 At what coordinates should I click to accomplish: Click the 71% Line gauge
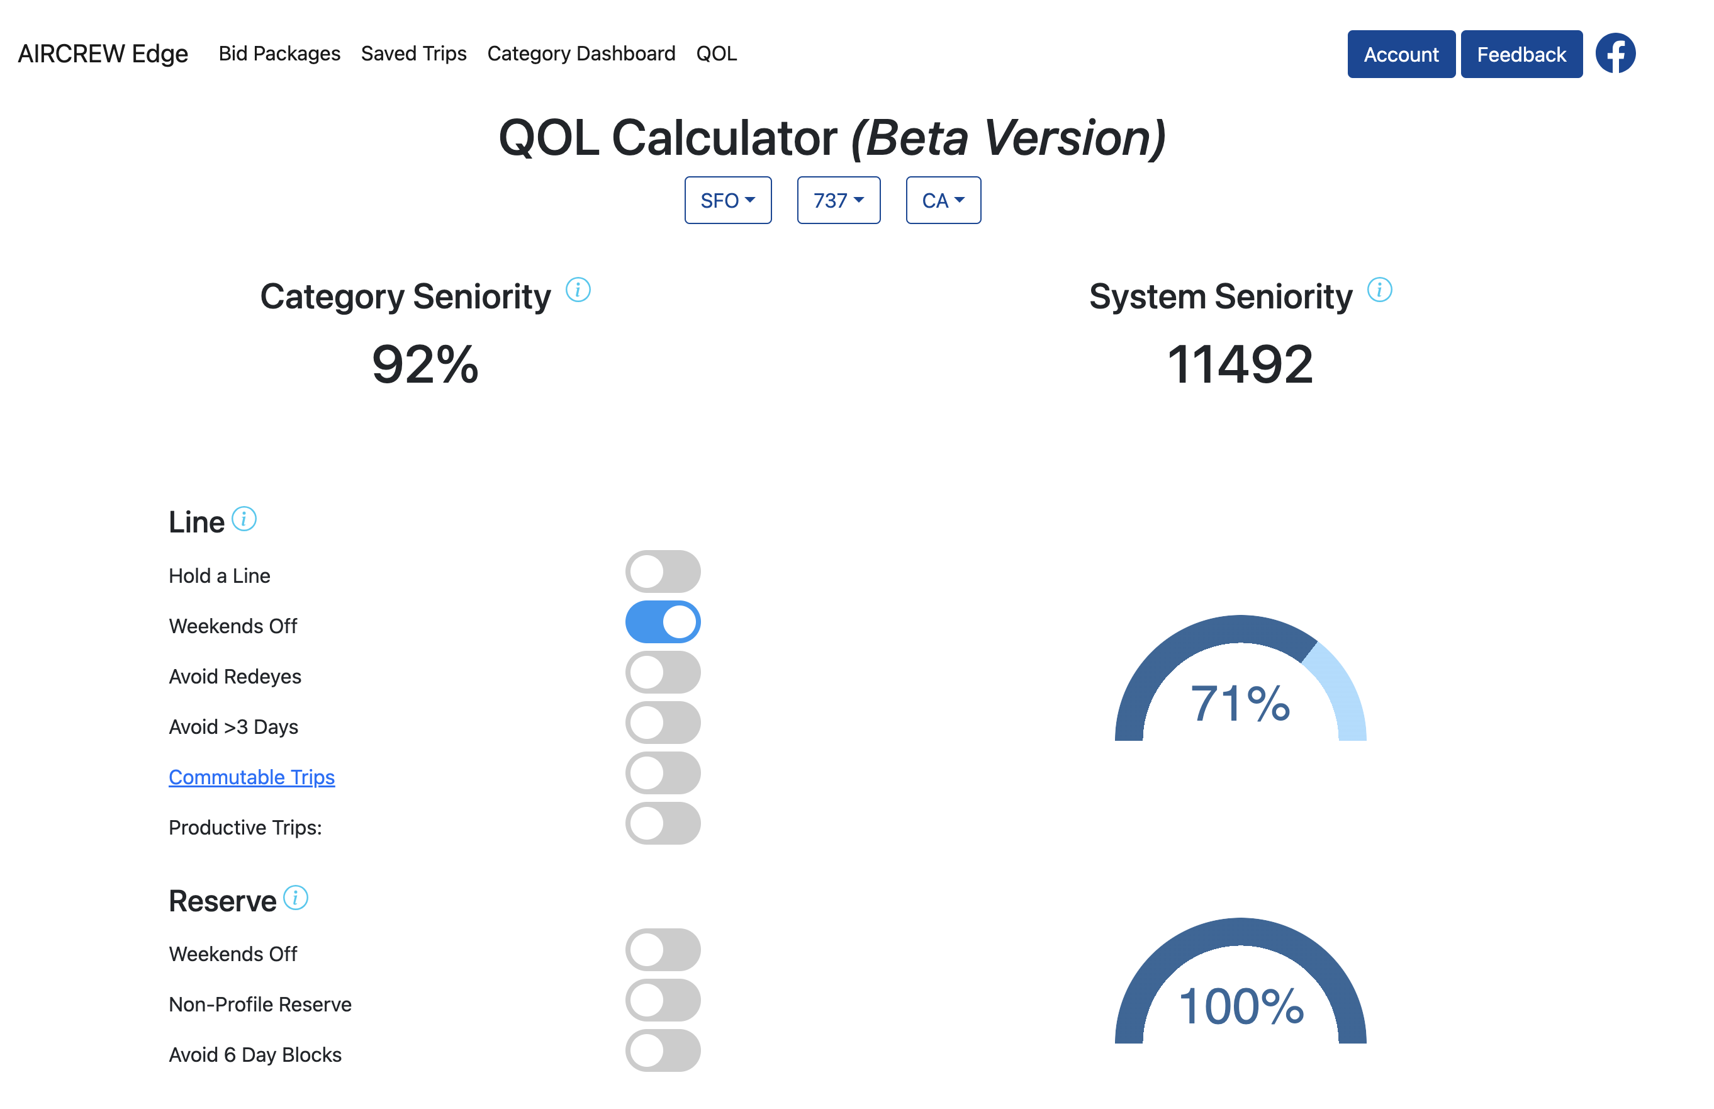coord(1240,678)
